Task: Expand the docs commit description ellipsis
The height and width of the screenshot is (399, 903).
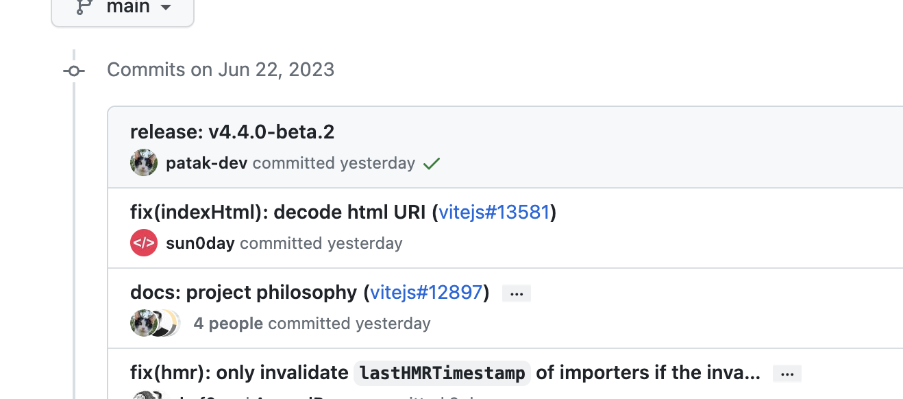Action: [x=516, y=293]
